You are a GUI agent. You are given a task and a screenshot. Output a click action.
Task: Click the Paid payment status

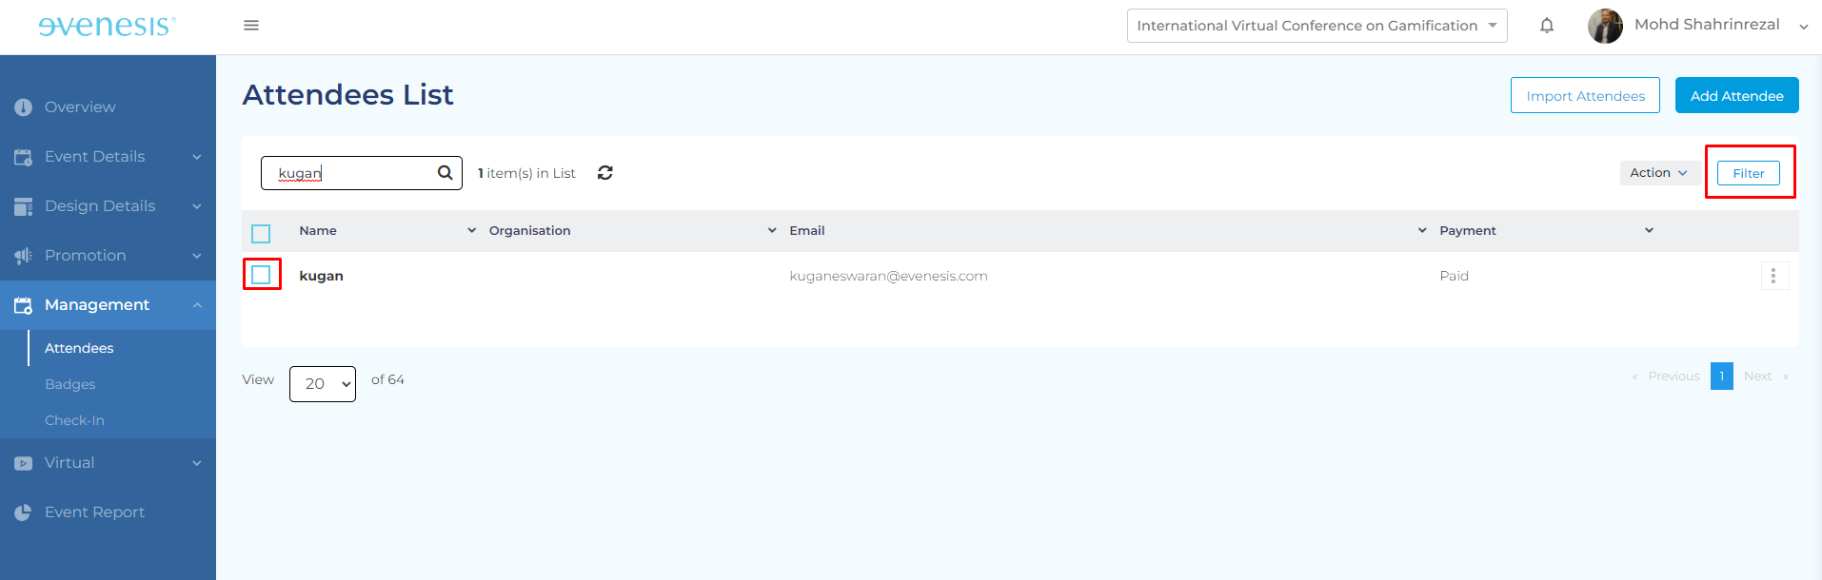(1454, 276)
